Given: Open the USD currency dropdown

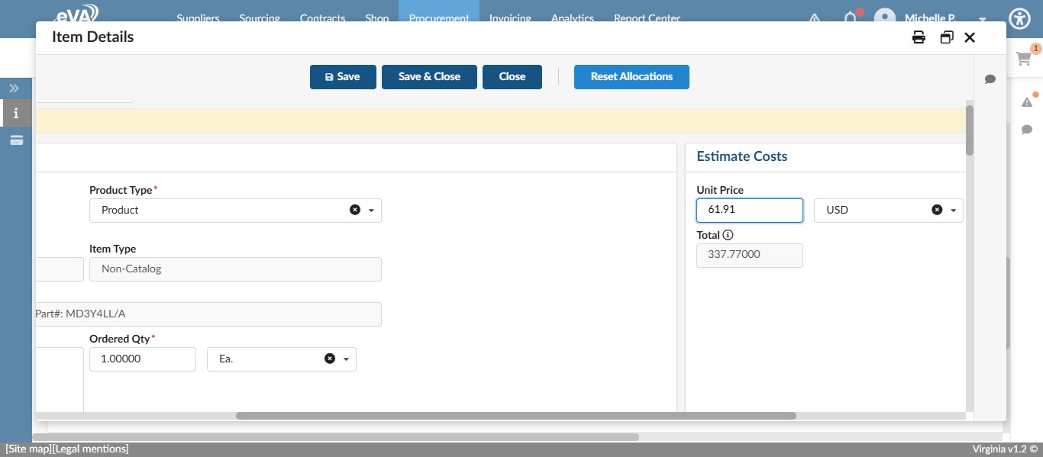Looking at the screenshot, I should click(953, 211).
